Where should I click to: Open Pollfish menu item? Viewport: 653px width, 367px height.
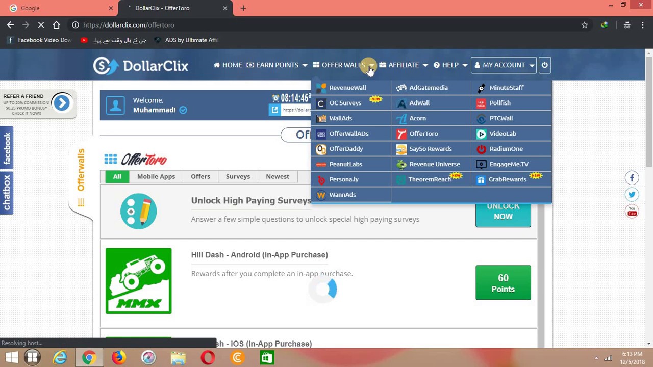[511, 103]
